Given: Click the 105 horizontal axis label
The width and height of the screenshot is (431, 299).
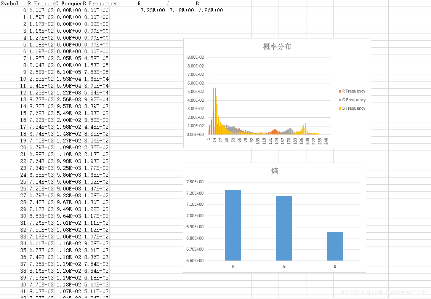Looking at the screenshot, I should 258,141.
